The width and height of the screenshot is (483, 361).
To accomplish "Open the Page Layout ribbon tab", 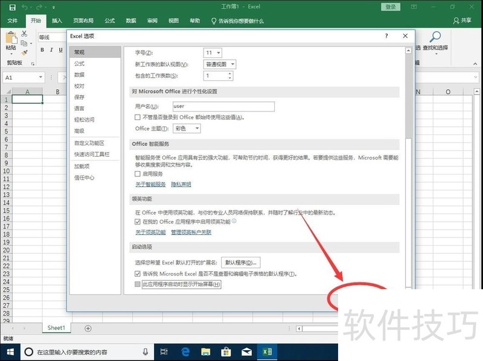I will (83, 20).
